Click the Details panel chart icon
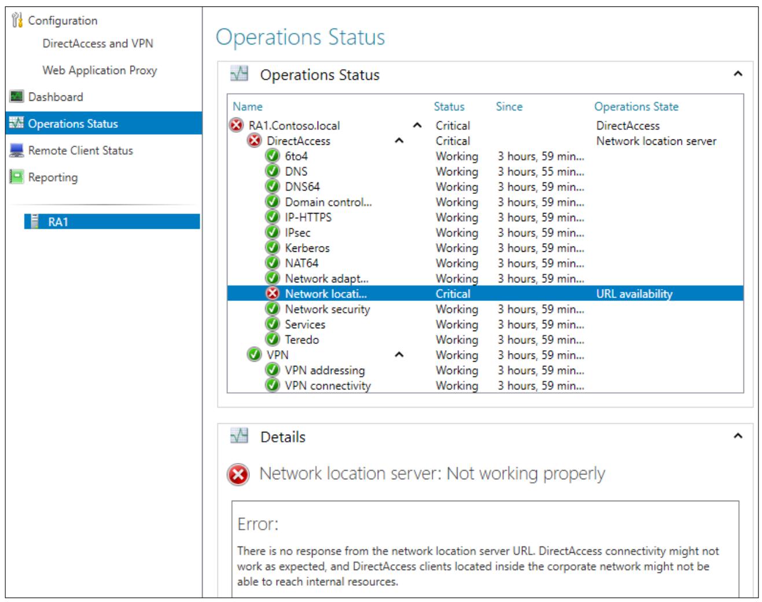 click(x=239, y=436)
